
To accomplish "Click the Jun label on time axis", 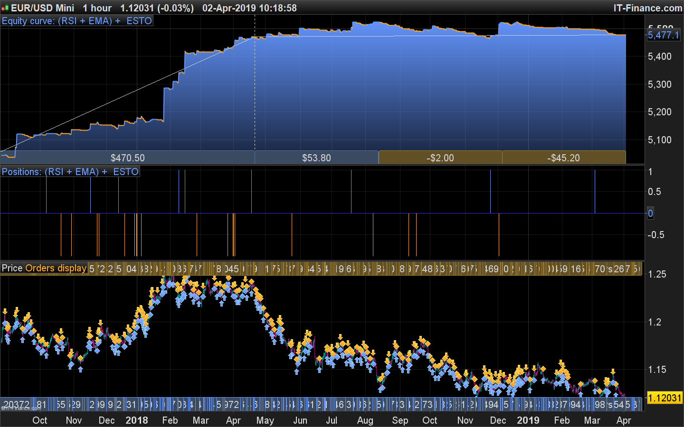I will [300, 420].
